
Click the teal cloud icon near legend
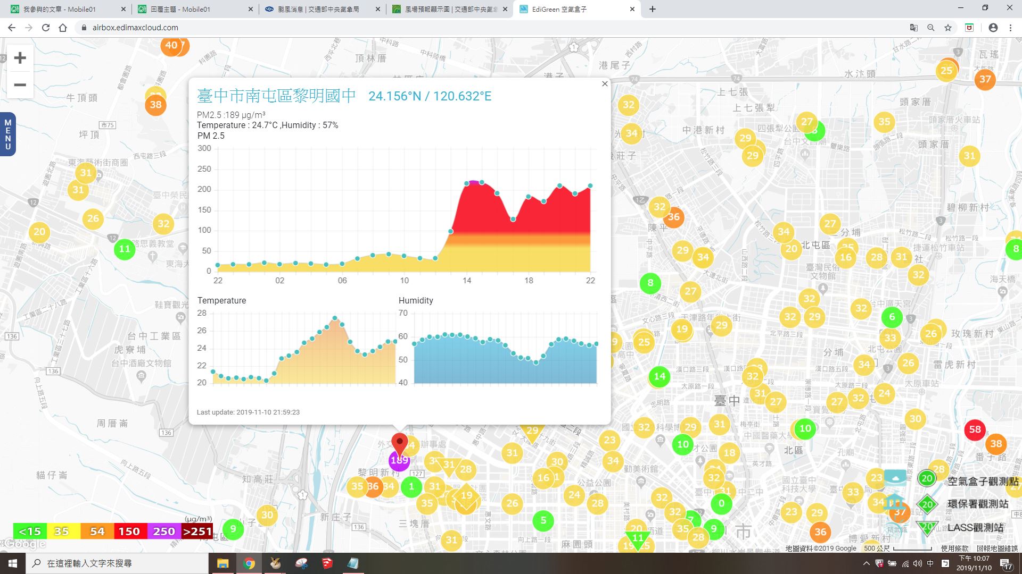pyautogui.click(x=895, y=478)
